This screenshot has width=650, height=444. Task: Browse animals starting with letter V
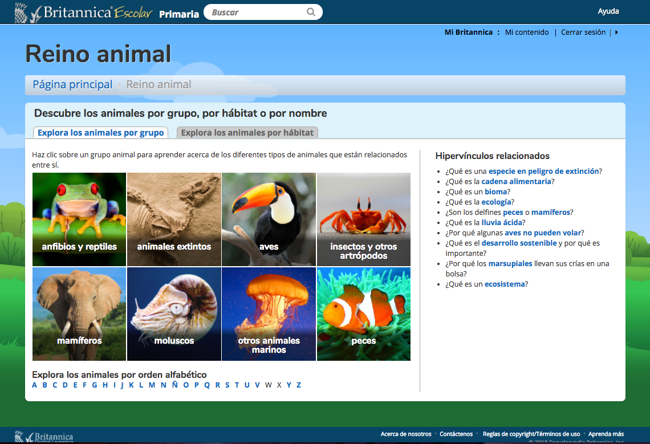coord(257,385)
